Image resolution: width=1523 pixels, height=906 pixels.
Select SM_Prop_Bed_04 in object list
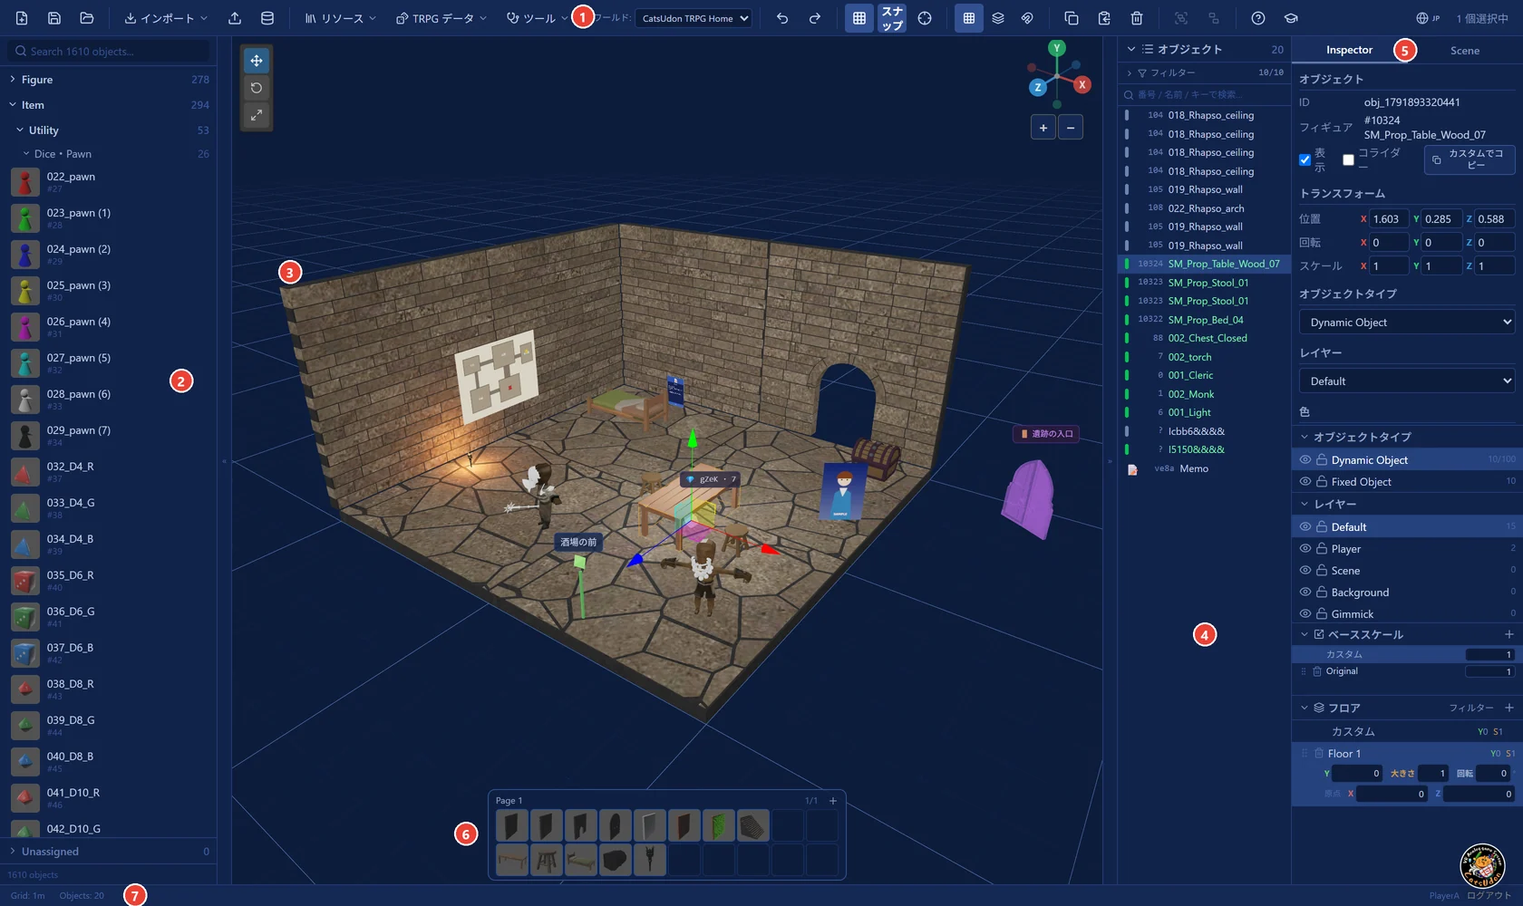(1204, 320)
